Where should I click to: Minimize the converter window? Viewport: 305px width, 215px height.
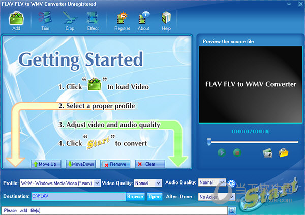tap(289, 4)
